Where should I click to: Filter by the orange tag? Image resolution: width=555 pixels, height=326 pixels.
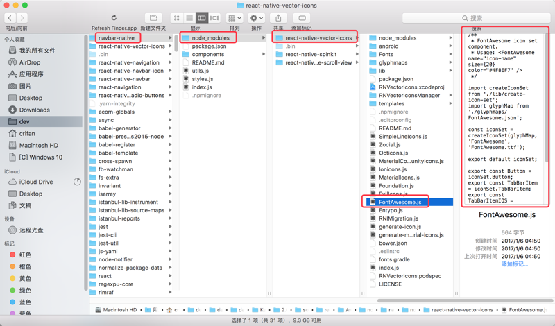tap(25, 266)
